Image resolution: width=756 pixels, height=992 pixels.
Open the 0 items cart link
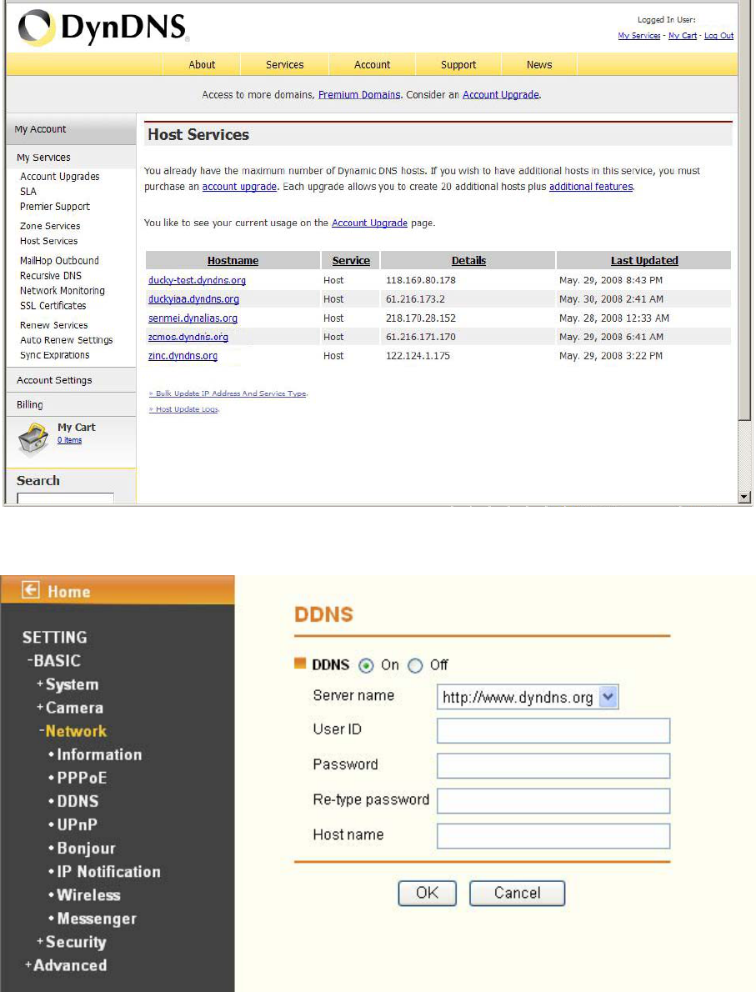tap(69, 440)
